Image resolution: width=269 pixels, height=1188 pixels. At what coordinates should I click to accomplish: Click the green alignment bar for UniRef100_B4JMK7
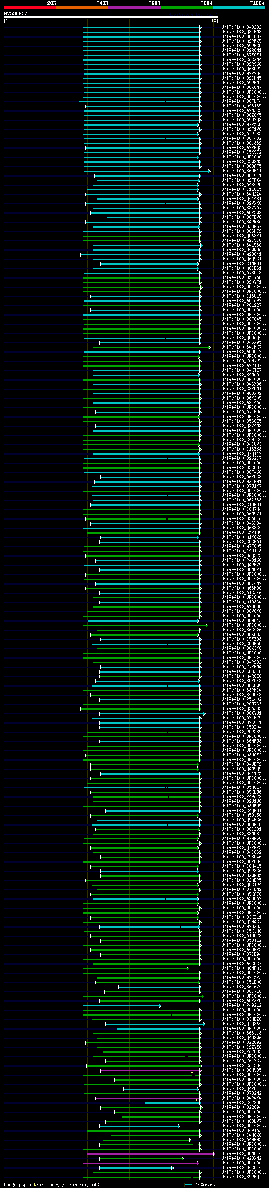point(152,347)
